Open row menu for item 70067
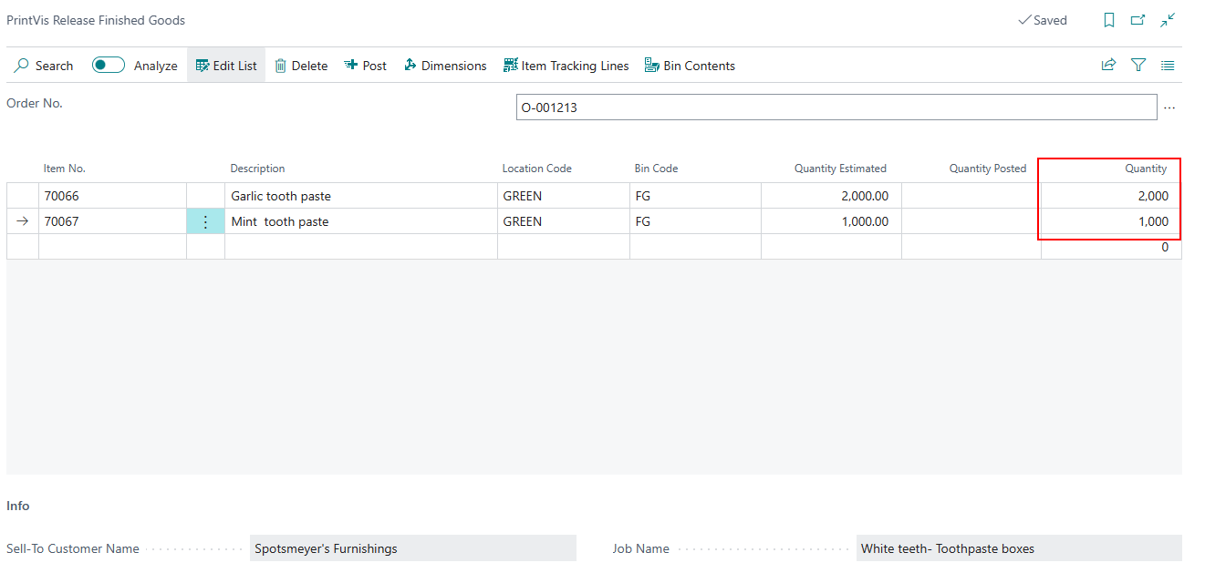 tap(205, 221)
